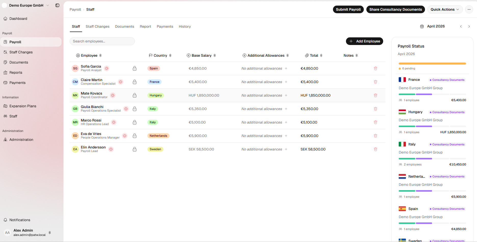Open Reports in the sidebar
Viewport: 477px width, 242px height.
[x=31, y=72]
